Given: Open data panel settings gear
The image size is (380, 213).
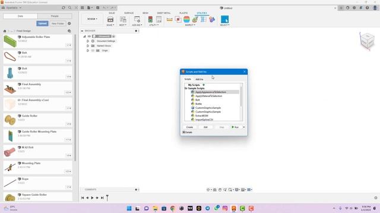Looking at the screenshot, I should point(69,24).
